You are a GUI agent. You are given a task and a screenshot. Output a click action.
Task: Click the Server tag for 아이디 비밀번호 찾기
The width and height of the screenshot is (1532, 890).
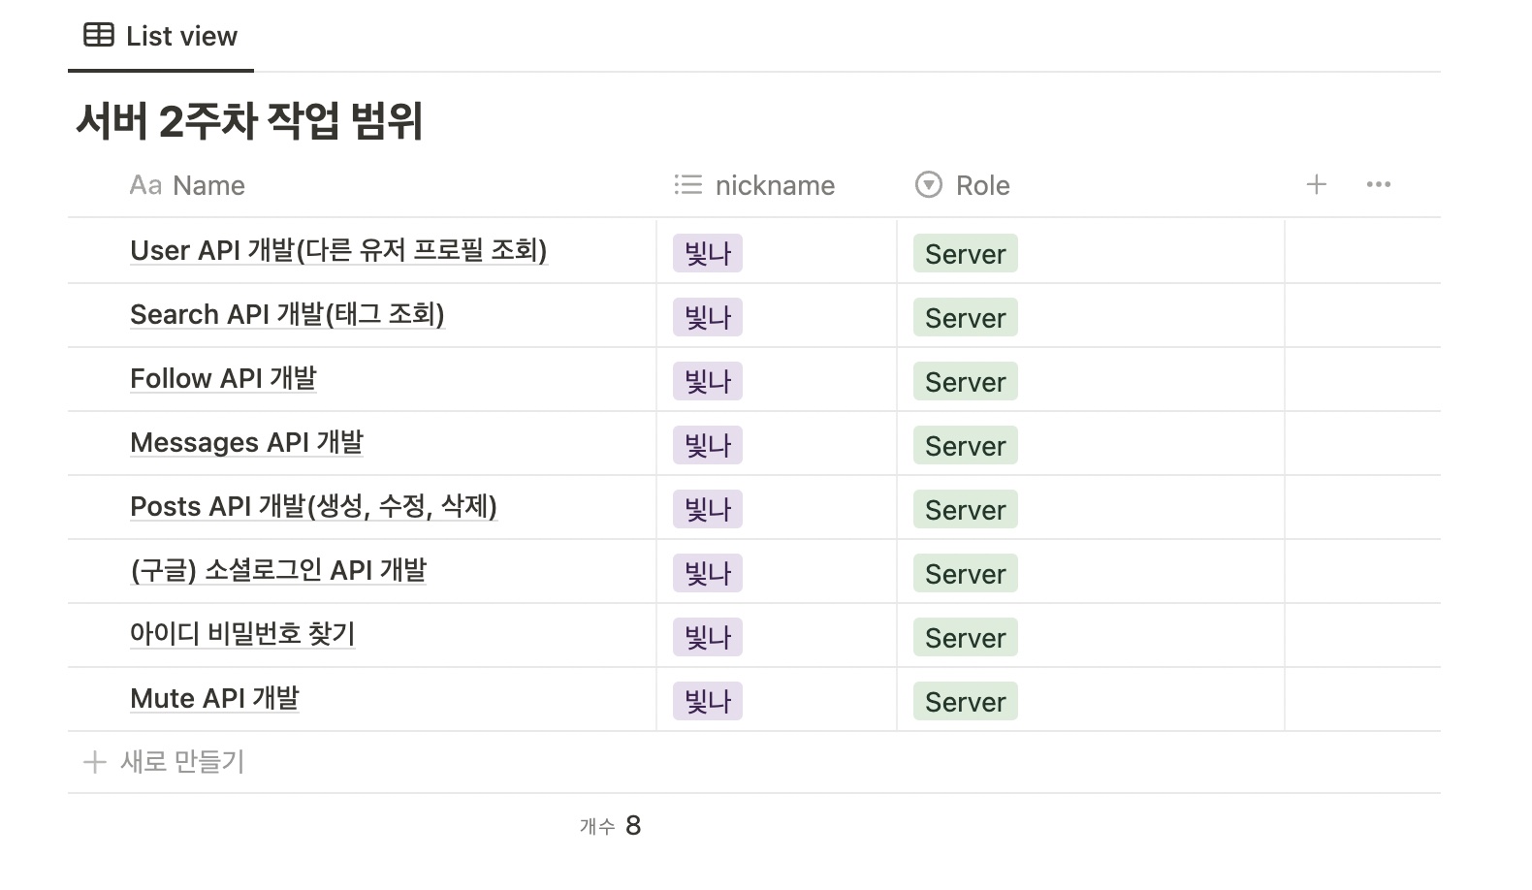pos(966,637)
